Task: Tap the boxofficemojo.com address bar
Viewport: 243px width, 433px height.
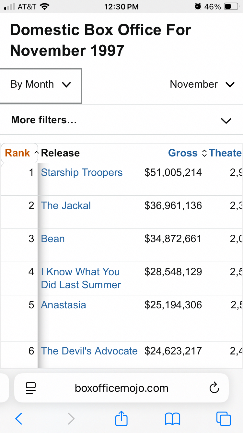Action: pyautogui.click(x=121, y=388)
